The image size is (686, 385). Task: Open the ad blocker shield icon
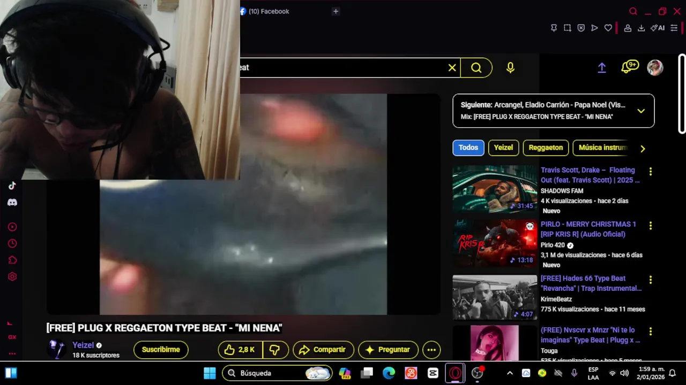581,28
